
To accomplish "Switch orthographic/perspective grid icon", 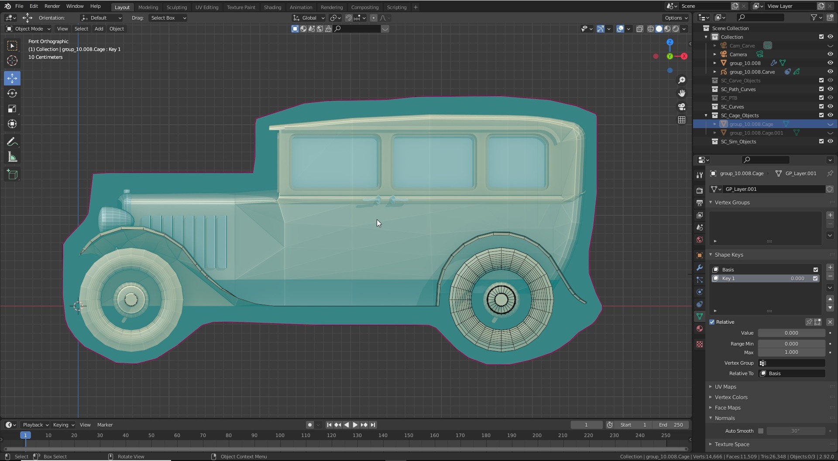I will [682, 120].
